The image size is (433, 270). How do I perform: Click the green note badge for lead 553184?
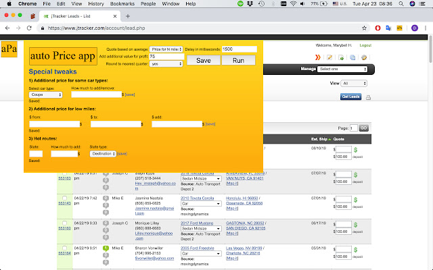(106, 249)
